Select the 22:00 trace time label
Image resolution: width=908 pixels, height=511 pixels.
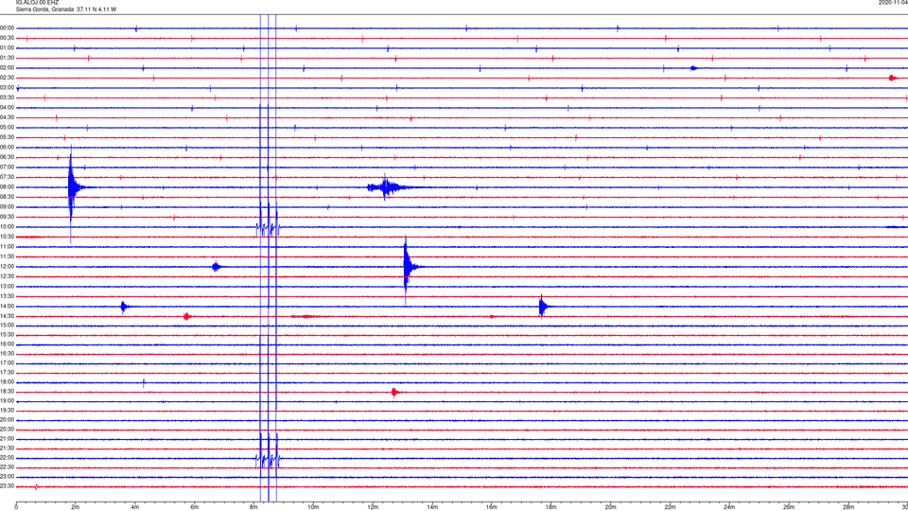coord(7,458)
